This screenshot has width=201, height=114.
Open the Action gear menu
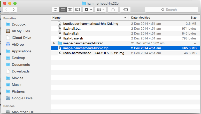click(x=88, y=10)
